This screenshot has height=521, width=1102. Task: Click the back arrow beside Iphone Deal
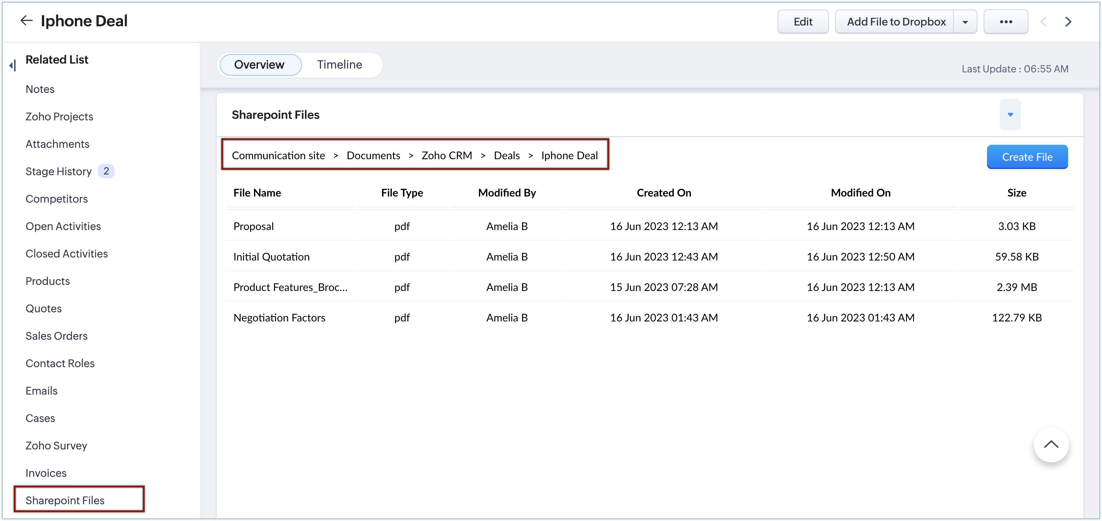point(27,21)
